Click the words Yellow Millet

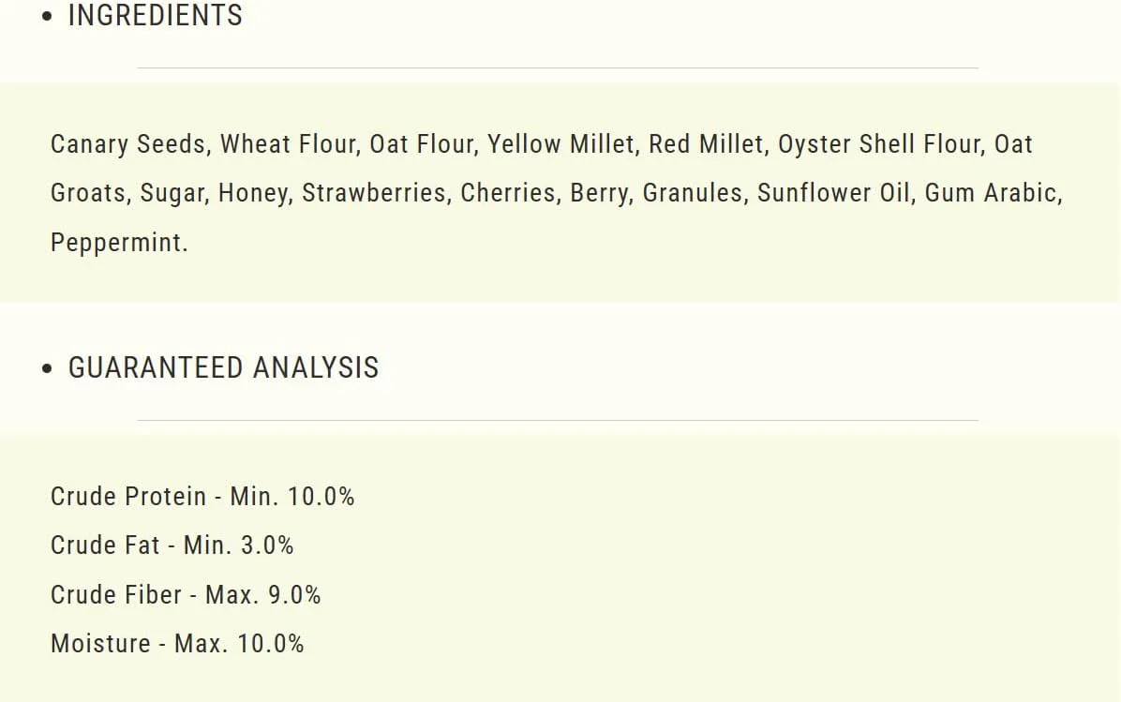pyautogui.click(x=560, y=144)
